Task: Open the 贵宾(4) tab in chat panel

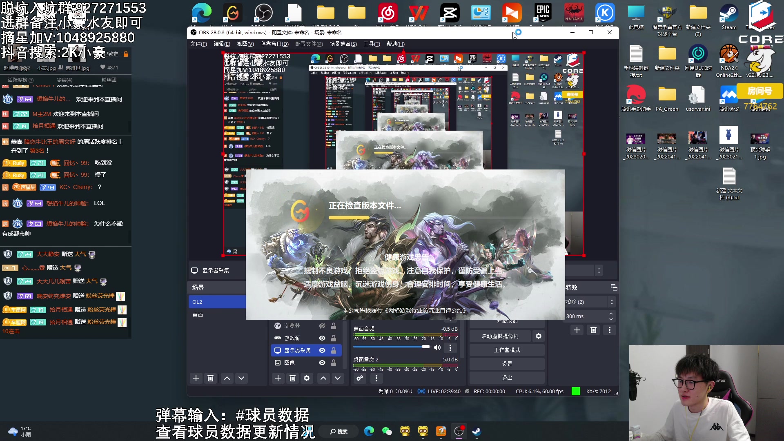Action: click(65, 80)
